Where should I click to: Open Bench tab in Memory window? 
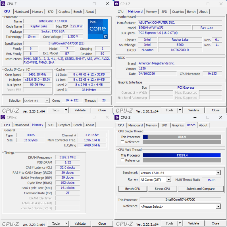78,125
